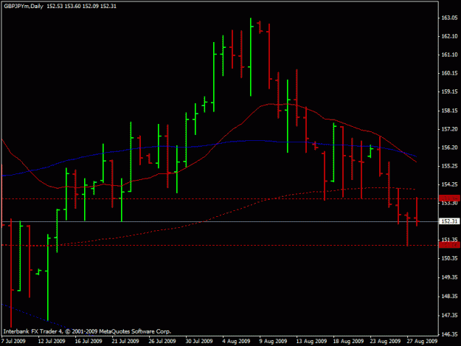This screenshot has height=346, width=461.
Task: Pick the 4 Aug 2009 date label
Action: (238, 342)
